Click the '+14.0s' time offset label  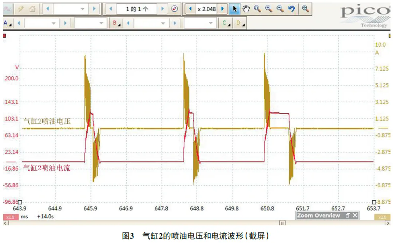pos(45,216)
